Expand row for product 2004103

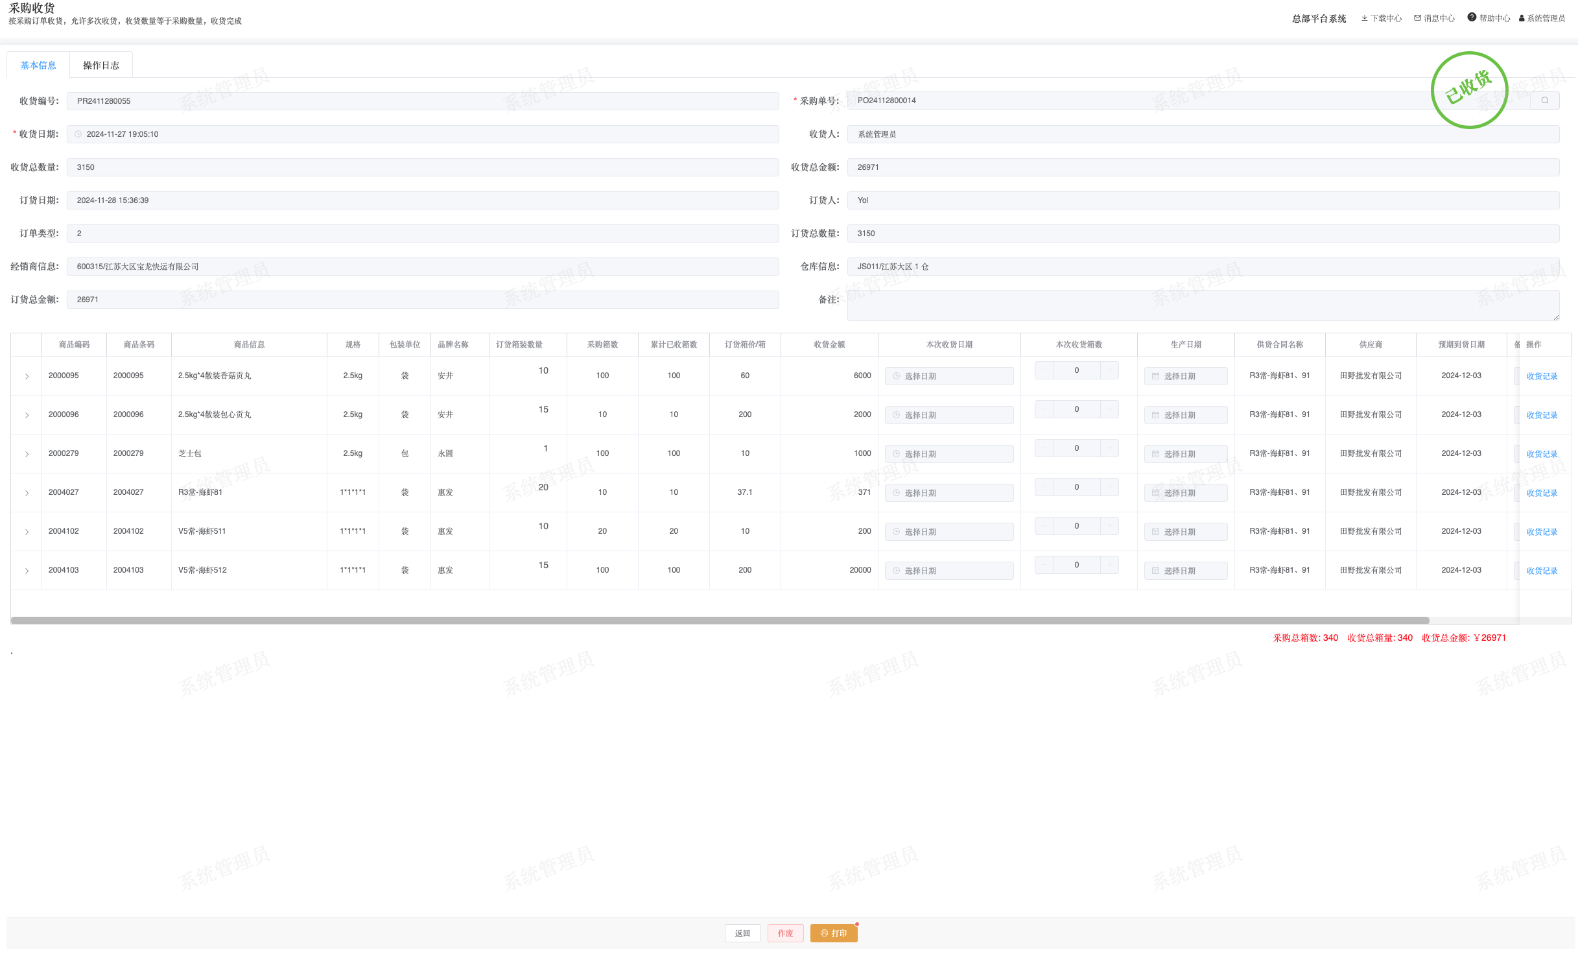(27, 571)
